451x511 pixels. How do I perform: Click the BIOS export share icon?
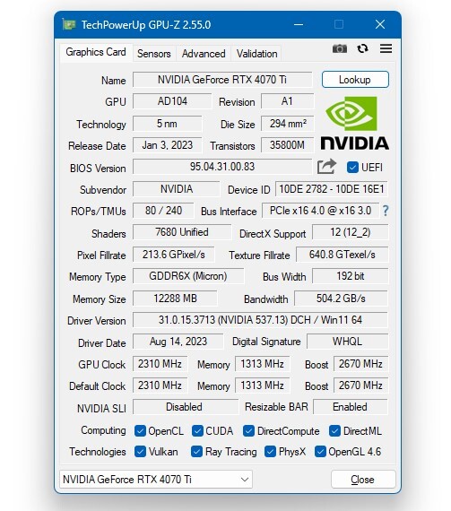pyautogui.click(x=326, y=167)
